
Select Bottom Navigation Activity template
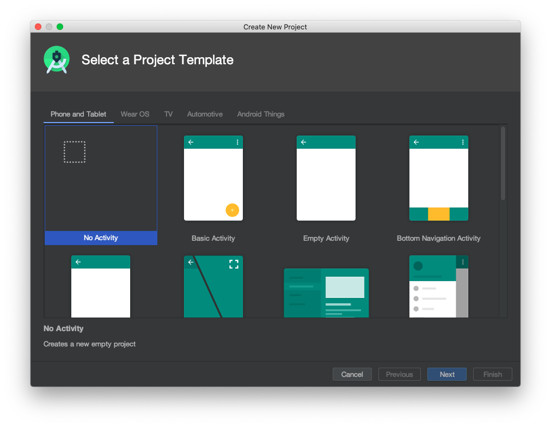pos(439,178)
